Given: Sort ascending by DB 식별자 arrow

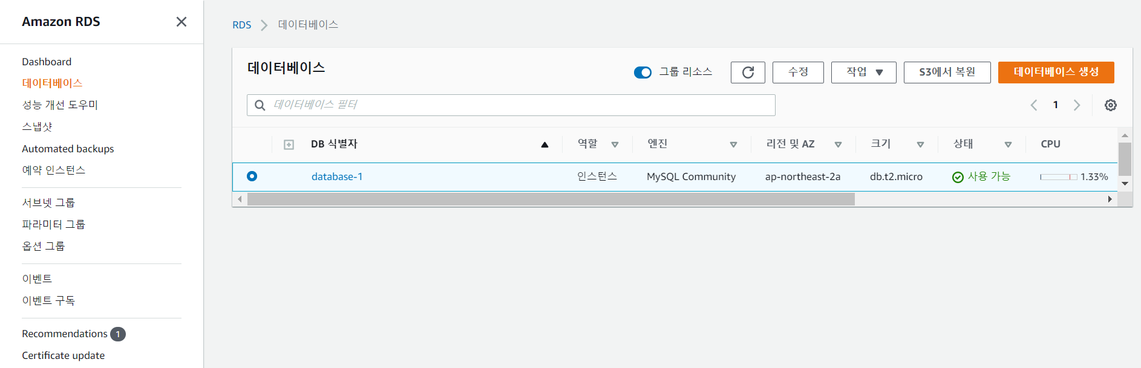Looking at the screenshot, I should pos(544,144).
